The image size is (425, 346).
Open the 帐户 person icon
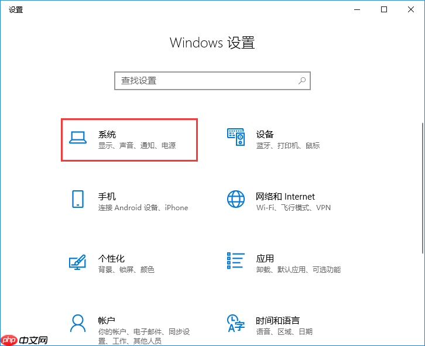pyautogui.click(x=78, y=323)
